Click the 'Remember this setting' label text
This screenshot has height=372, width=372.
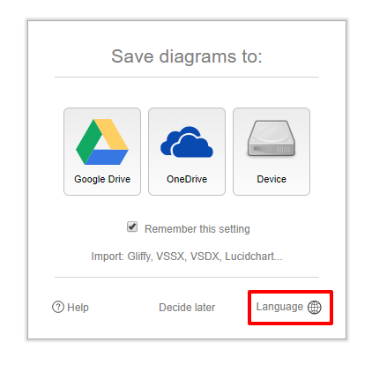point(197,229)
